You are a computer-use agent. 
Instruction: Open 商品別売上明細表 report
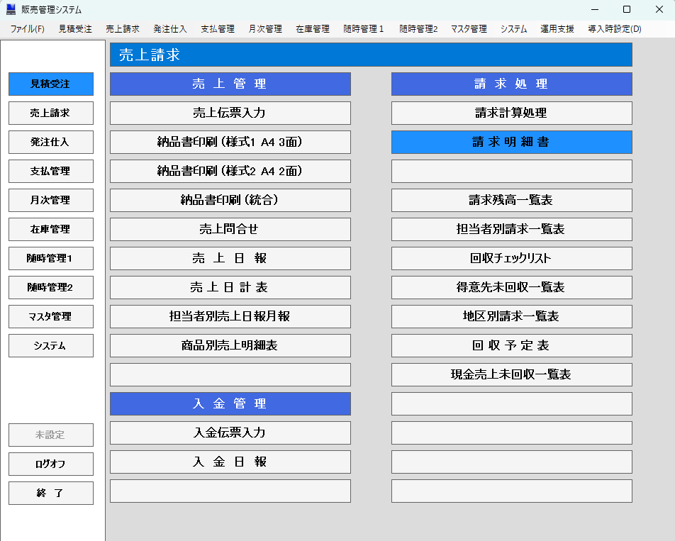[x=230, y=345]
